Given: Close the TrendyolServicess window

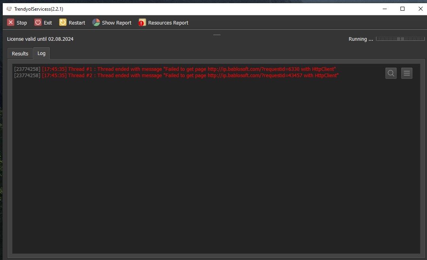Looking at the screenshot, I should (420, 9).
